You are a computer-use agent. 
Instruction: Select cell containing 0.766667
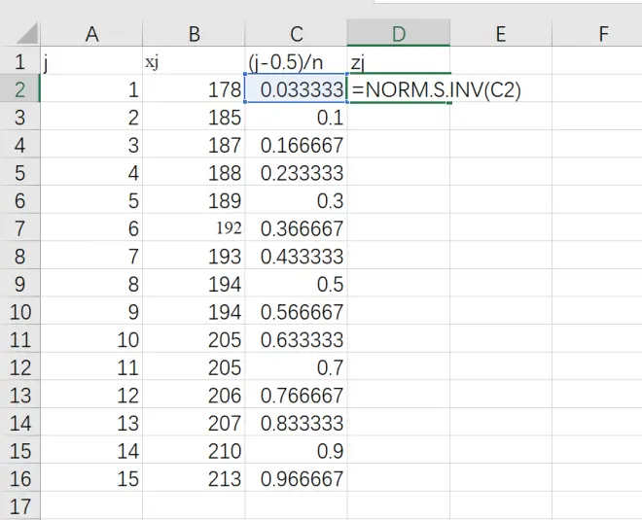pyautogui.click(x=297, y=395)
